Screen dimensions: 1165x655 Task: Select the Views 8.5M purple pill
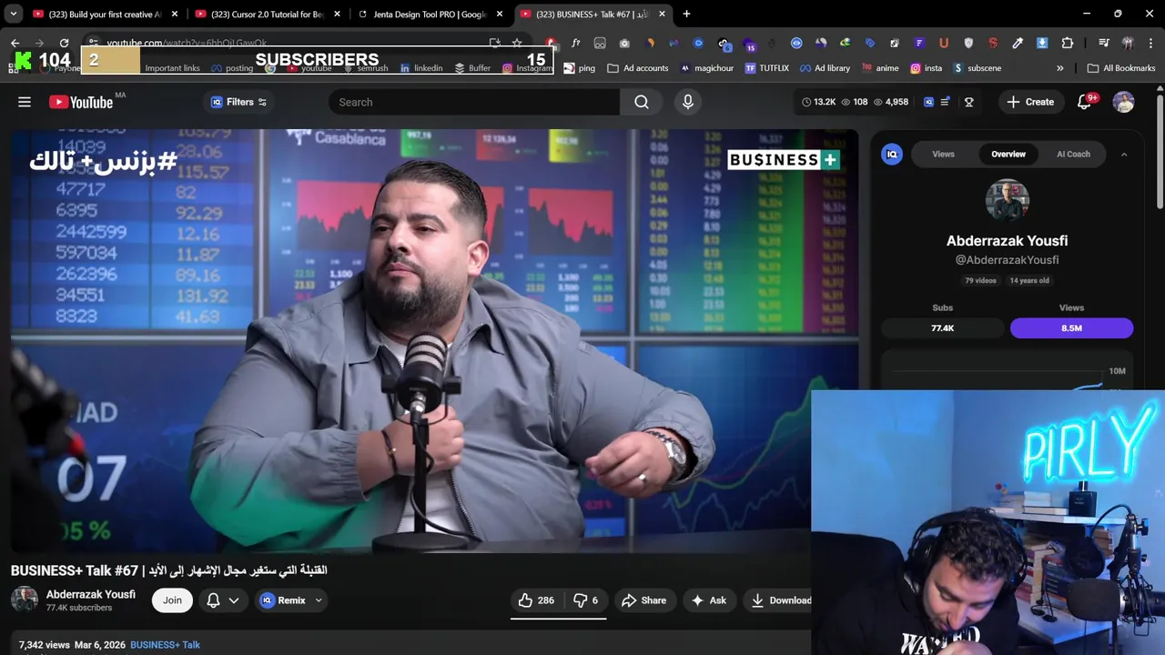point(1071,327)
